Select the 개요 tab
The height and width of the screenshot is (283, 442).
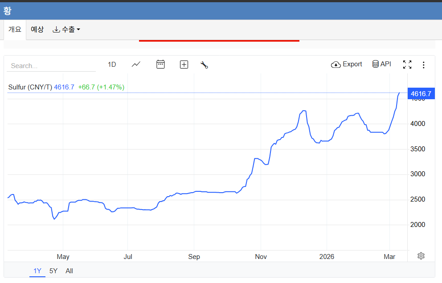pyautogui.click(x=15, y=30)
